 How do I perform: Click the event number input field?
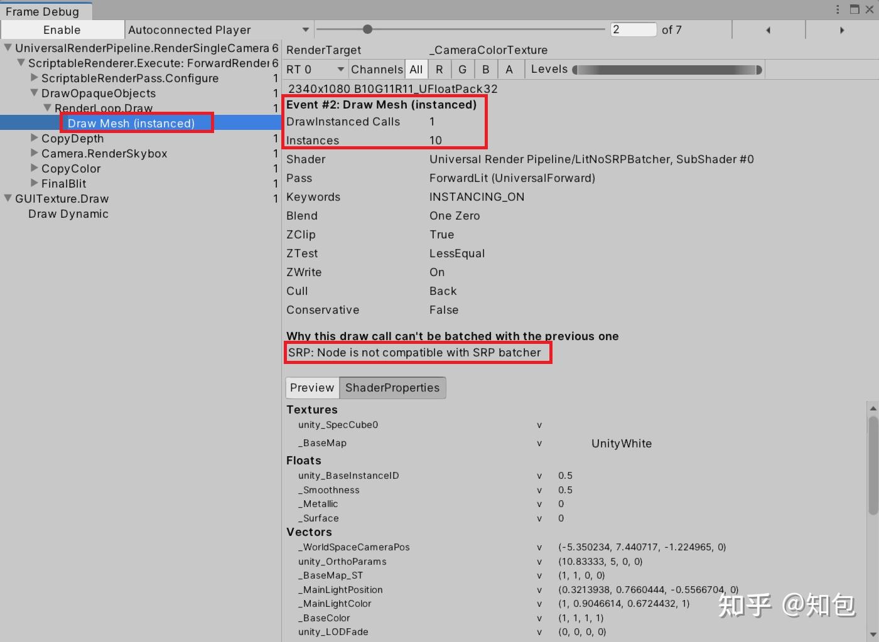(632, 29)
